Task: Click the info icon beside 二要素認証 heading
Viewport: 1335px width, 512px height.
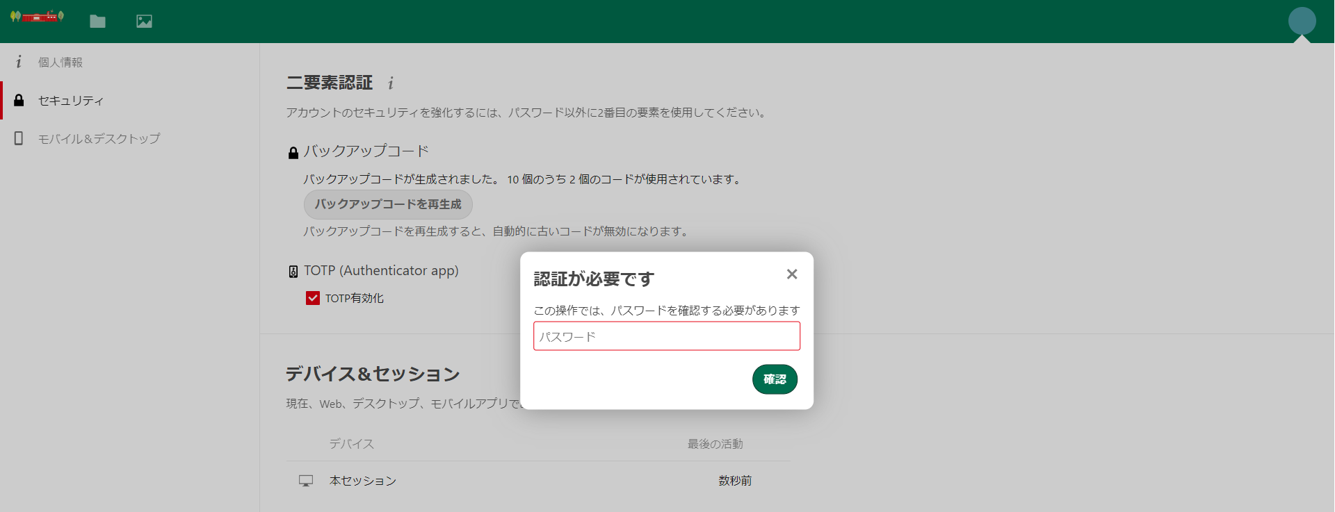Action: 391,83
